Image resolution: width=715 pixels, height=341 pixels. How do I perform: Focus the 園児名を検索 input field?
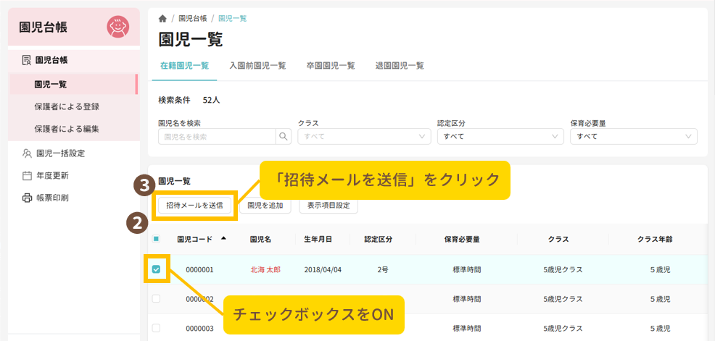216,136
